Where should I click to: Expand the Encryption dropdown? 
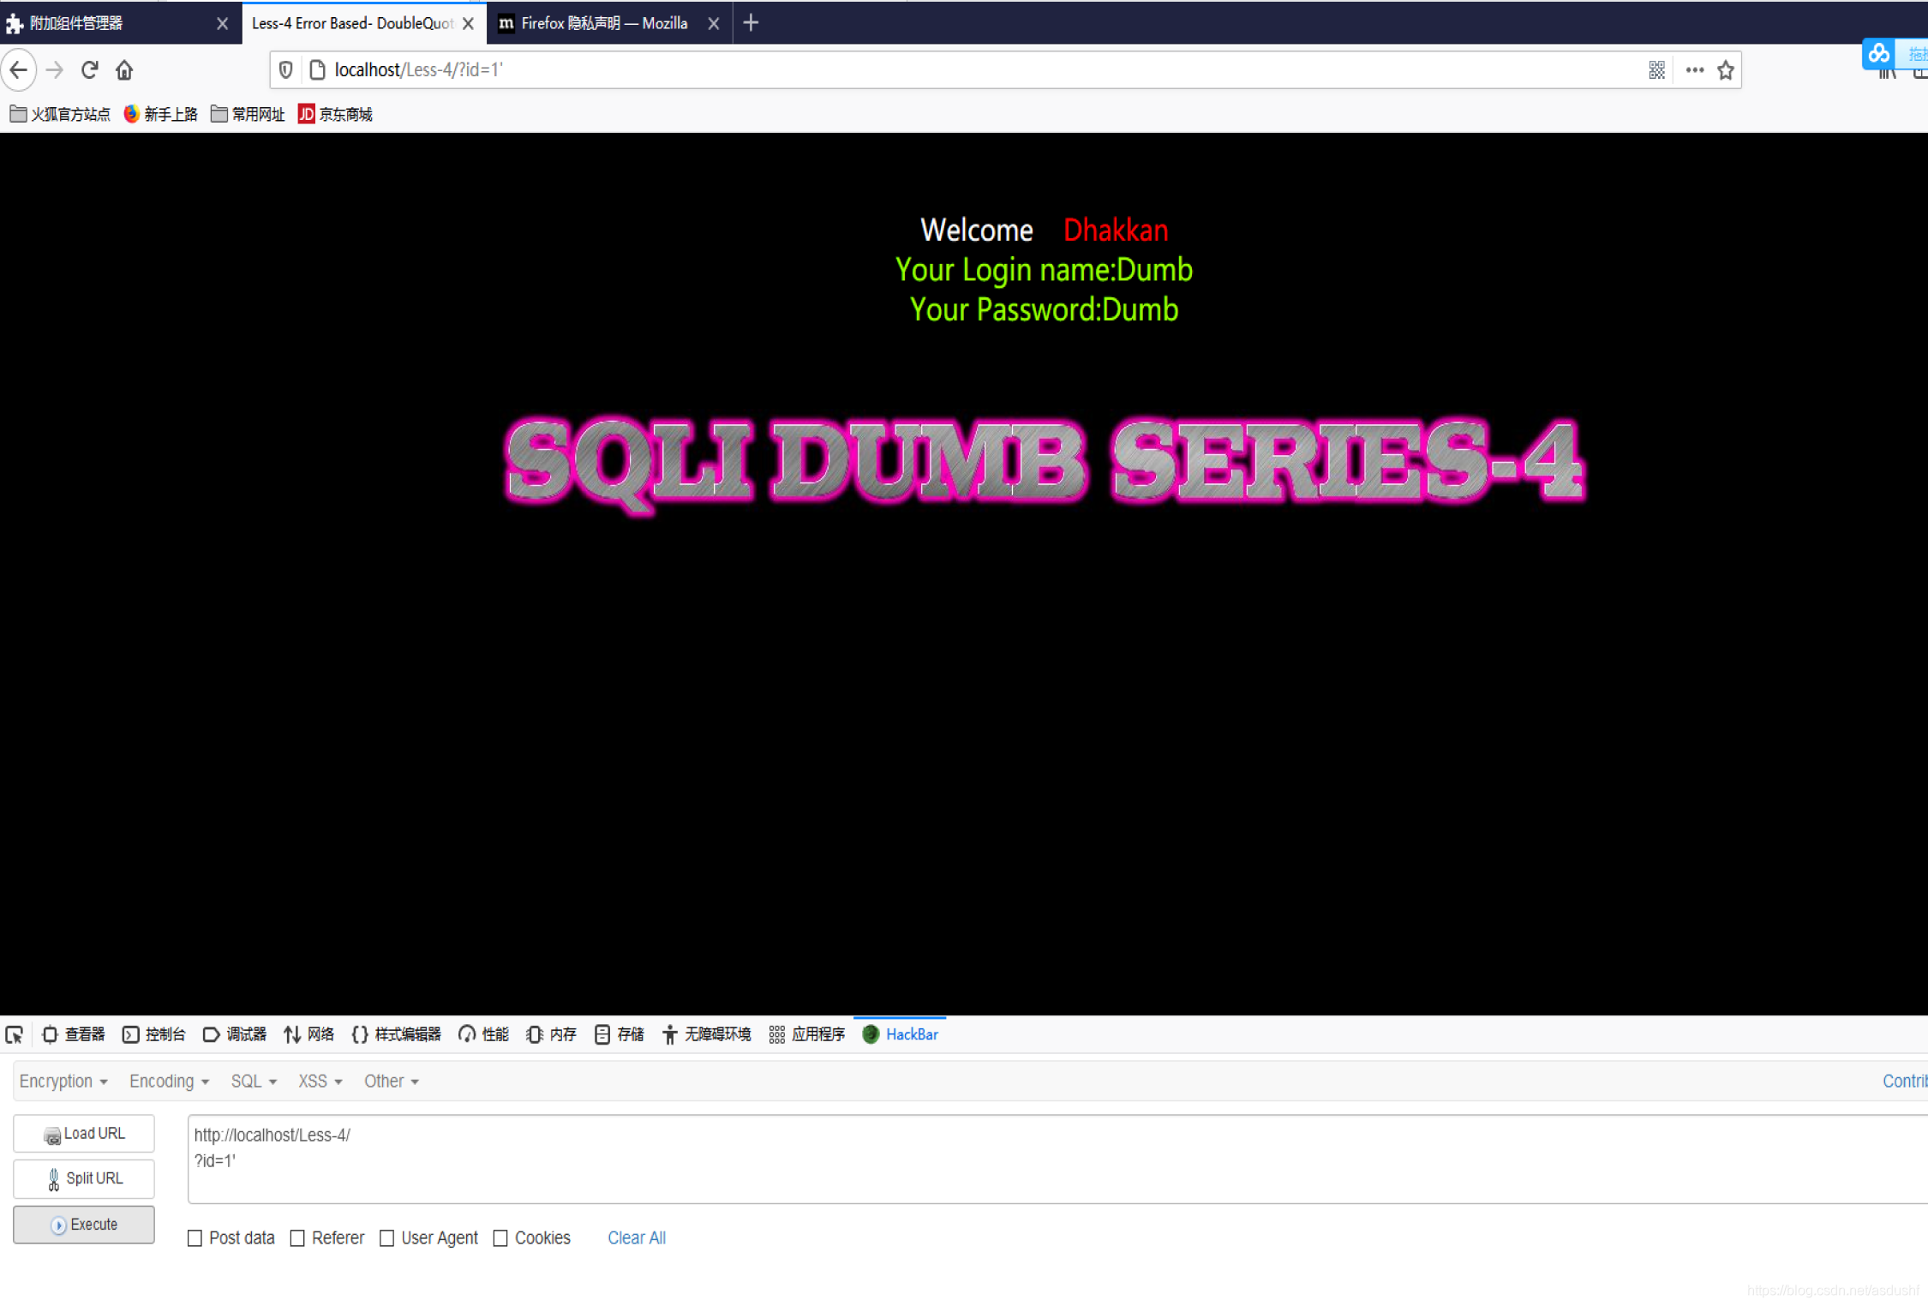[x=63, y=1081]
